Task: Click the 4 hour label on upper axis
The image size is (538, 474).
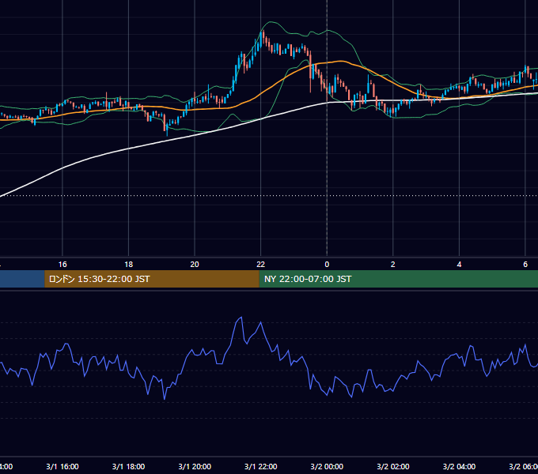Action: point(459,265)
